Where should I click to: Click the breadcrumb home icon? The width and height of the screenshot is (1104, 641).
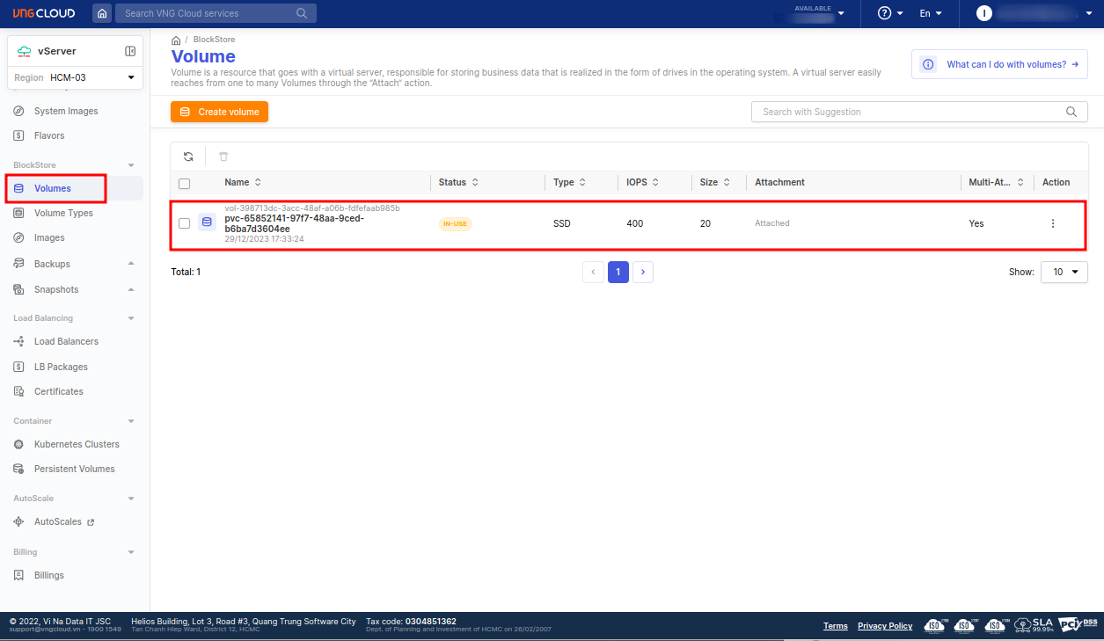[x=176, y=40]
